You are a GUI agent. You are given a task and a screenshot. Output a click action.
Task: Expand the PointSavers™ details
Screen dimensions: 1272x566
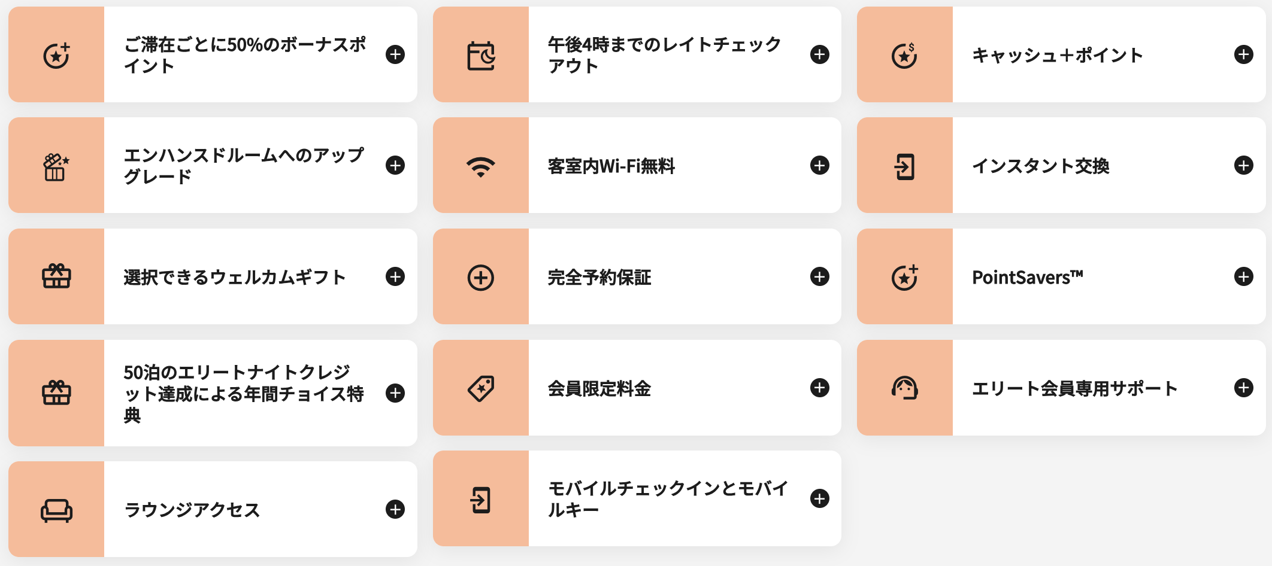pyautogui.click(x=1243, y=276)
